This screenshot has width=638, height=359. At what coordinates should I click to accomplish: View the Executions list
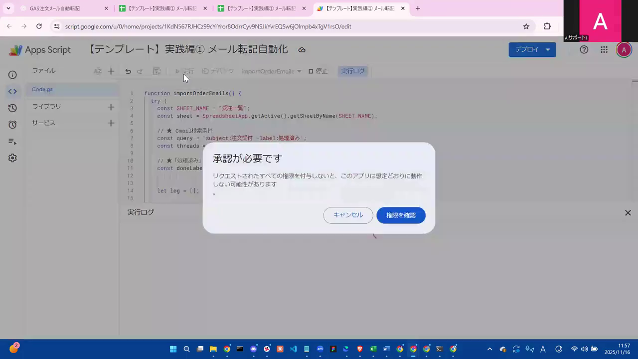(x=12, y=141)
